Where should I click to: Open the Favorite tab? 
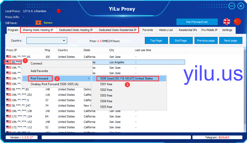pos(148,30)
